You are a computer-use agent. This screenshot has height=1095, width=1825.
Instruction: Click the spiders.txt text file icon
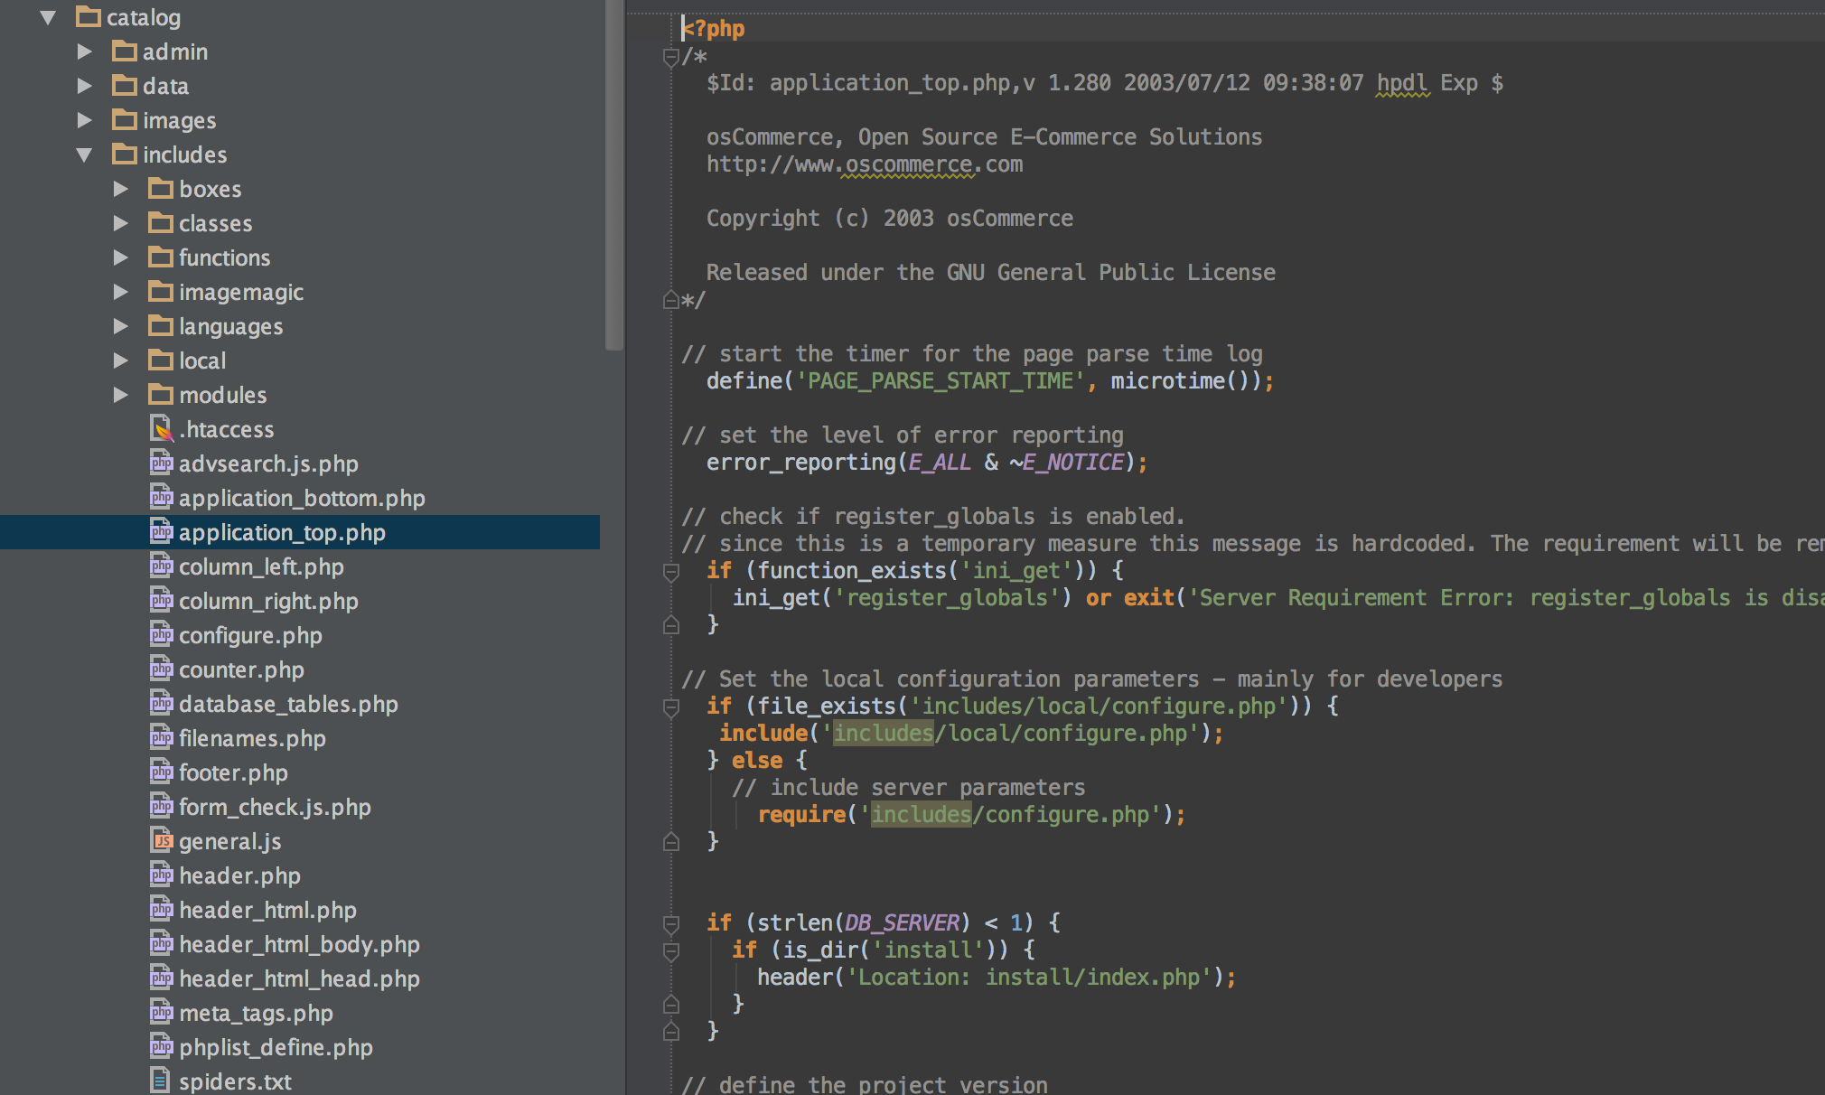pos(161,1081)
